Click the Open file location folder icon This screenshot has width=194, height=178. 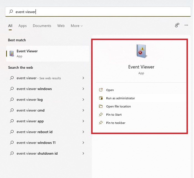click(x=101, y=106)
